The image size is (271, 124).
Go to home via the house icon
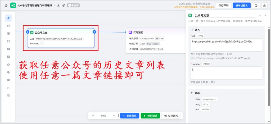coord(6,5)
